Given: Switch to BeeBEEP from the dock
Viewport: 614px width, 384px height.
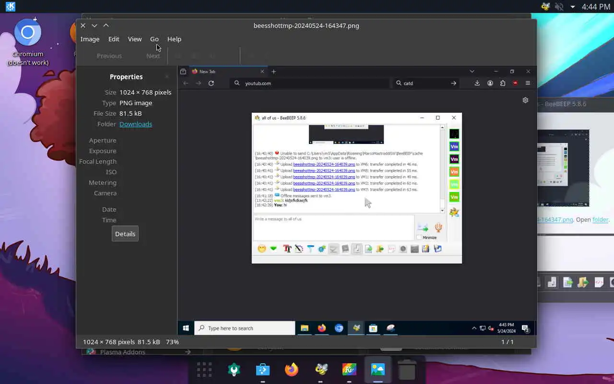Looking at the screenshot, I should (x=320, y=369).
